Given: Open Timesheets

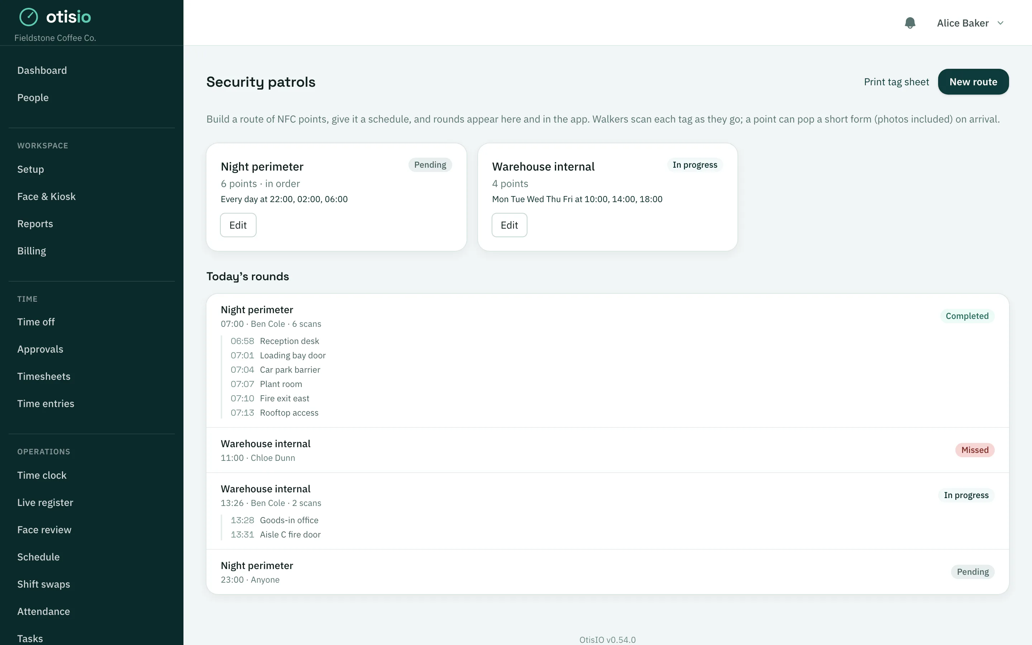Looking at the screenshot, I should (43, 376).
